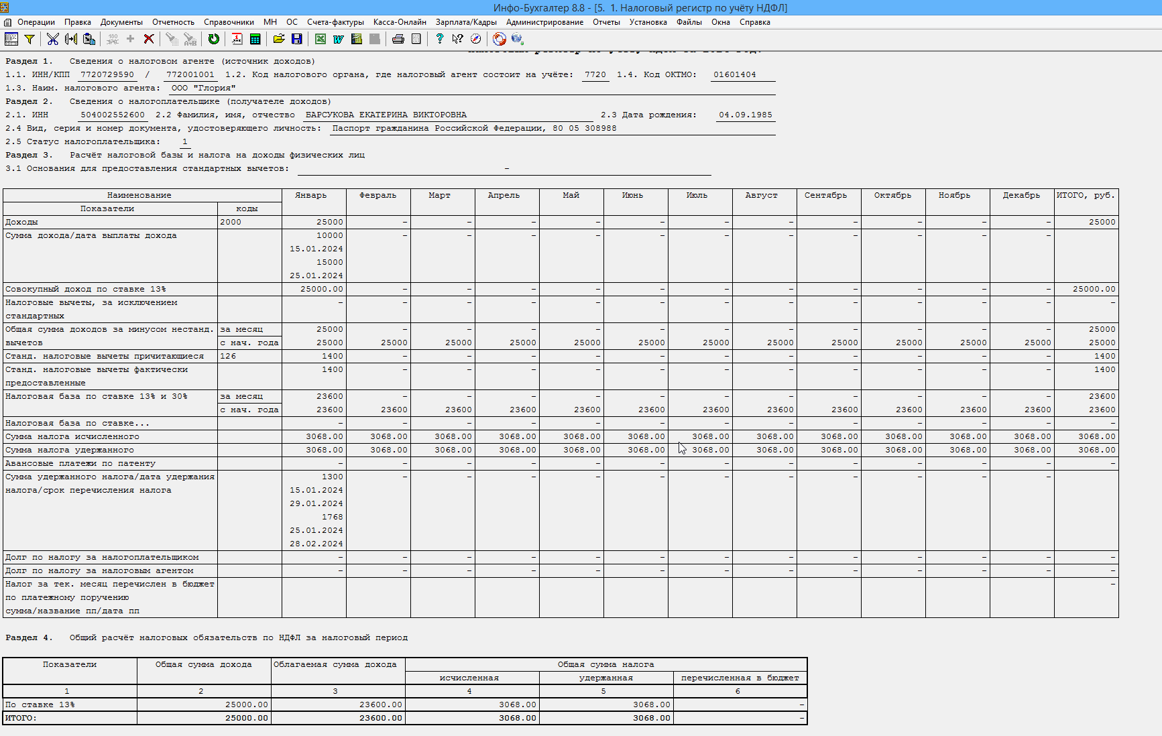Open the Счета-фактуры menu
The image size is (1162, 736).
click(336, 22)
